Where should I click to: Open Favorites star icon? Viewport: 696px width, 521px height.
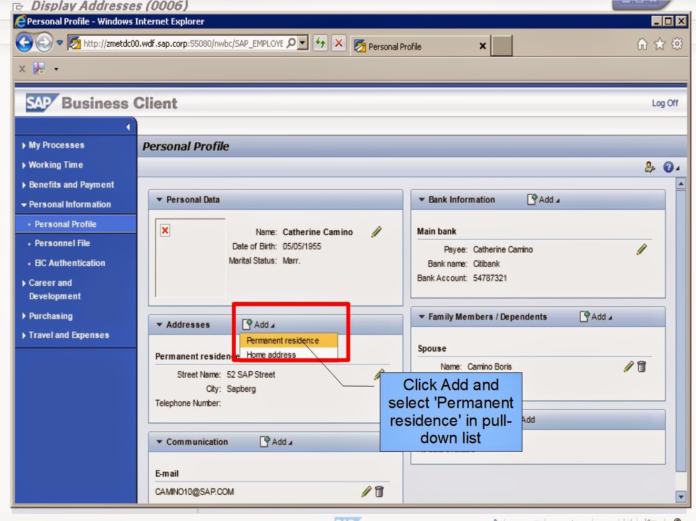point(660,44)
